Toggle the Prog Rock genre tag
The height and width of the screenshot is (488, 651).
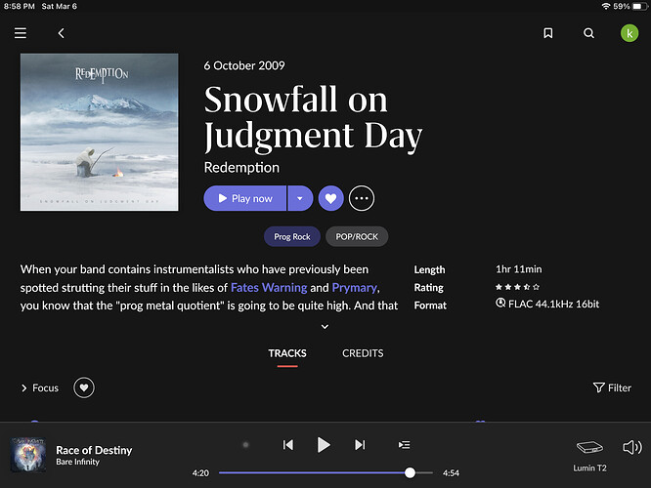tap(292, 236)
